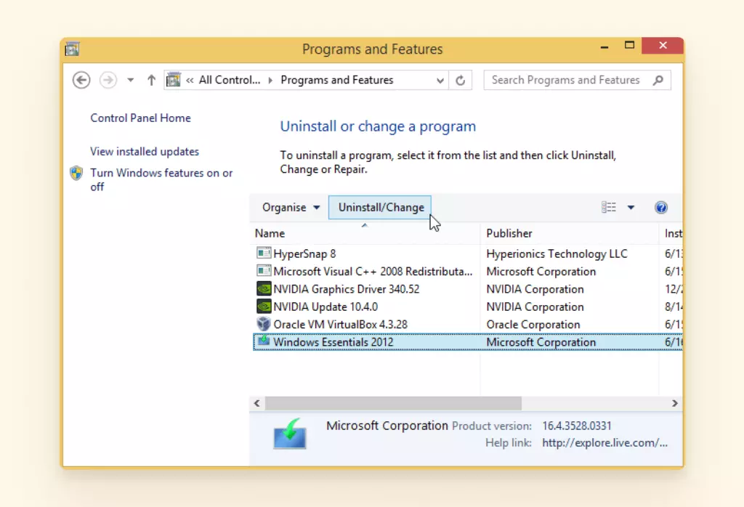Sort by the Name column header
The height and width of the screenshot is (507, 744).
tap(365, 233)
